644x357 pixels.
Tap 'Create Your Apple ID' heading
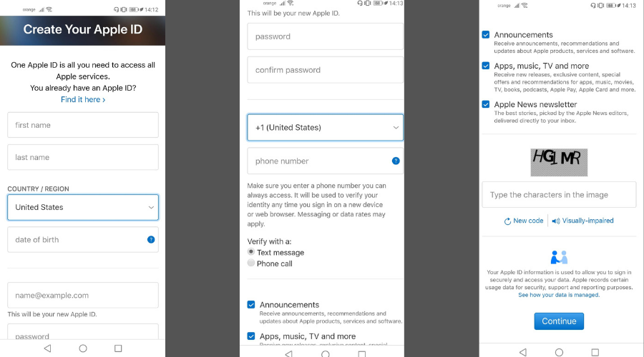[83, 29]
